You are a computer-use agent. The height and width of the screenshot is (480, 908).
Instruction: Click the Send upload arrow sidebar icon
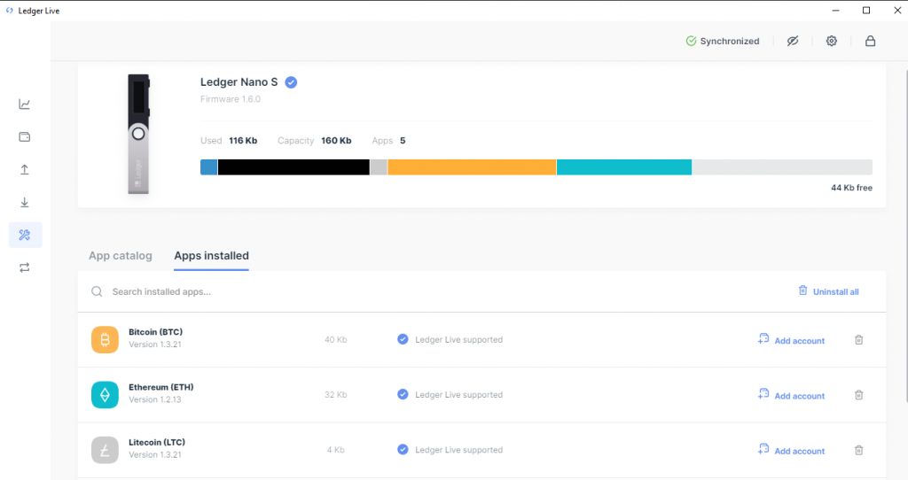click(x=25, y=170)
